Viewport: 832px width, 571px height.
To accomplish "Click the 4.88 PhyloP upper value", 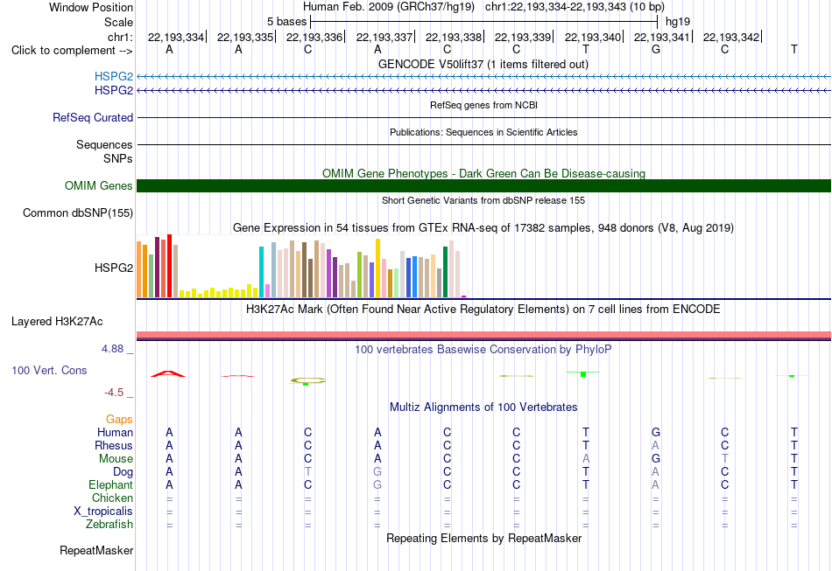I will (112, 349).
